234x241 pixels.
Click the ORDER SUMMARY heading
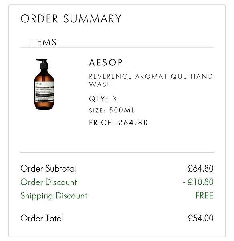click(x=71, y=19)
